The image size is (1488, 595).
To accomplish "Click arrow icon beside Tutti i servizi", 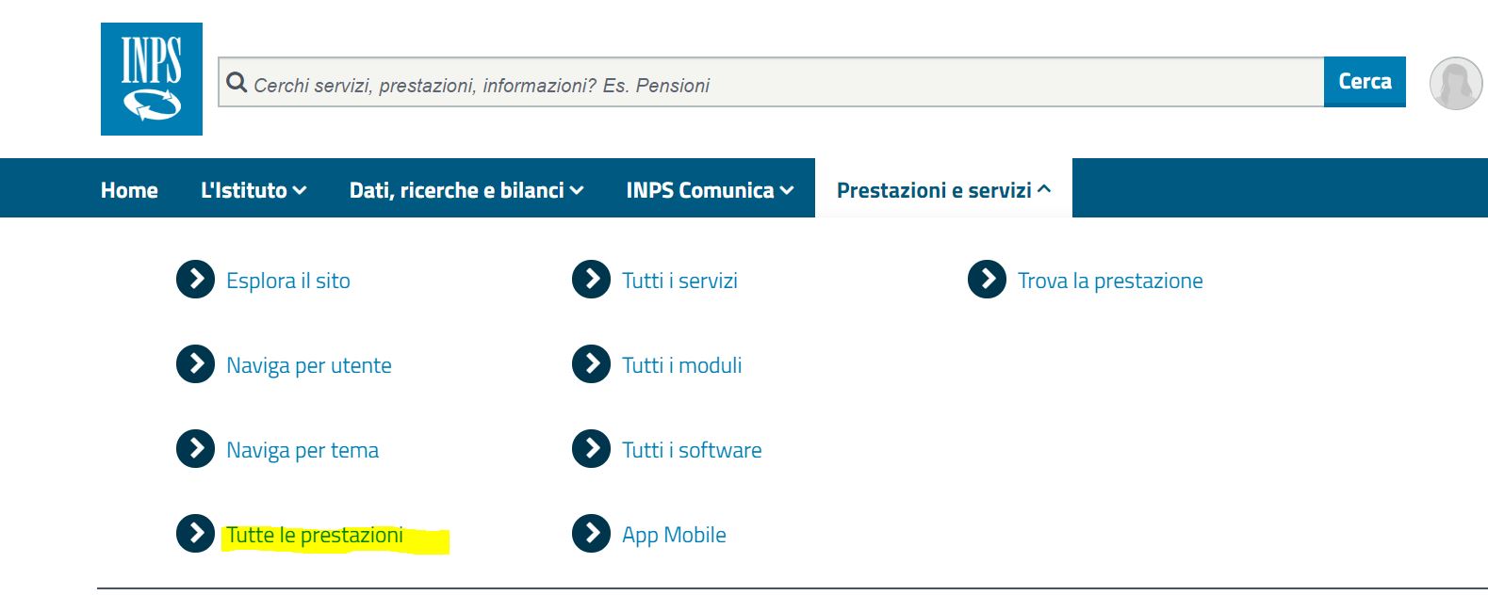I will tap(591, 280).
